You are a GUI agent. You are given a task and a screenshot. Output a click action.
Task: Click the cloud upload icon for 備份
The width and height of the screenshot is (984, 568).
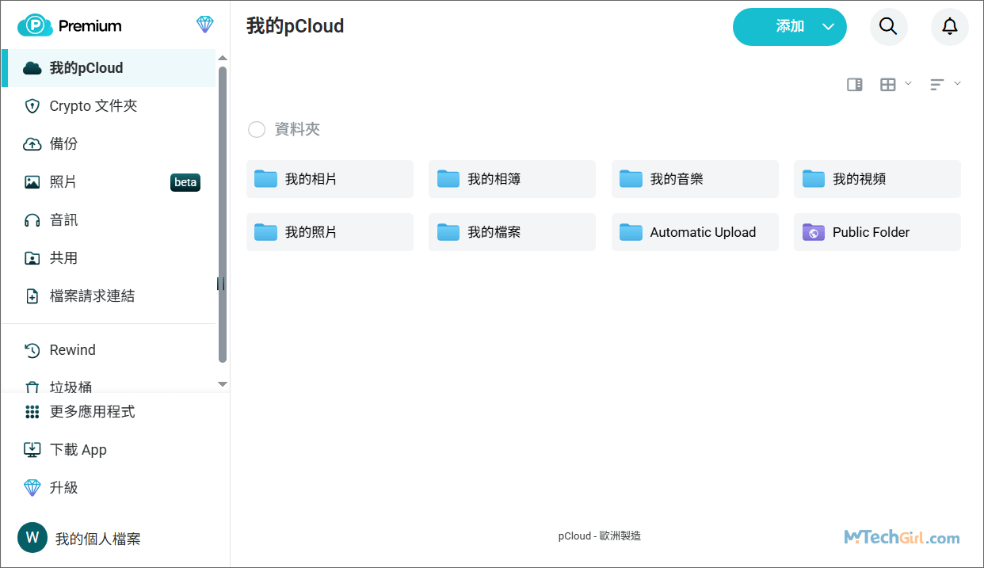[32, 144]
